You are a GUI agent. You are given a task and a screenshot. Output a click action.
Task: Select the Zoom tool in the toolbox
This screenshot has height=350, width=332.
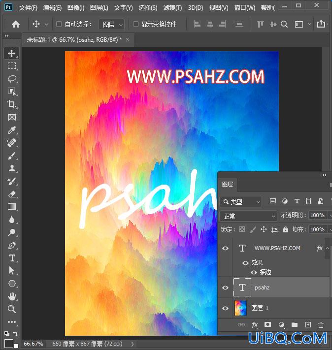[12, 309]
